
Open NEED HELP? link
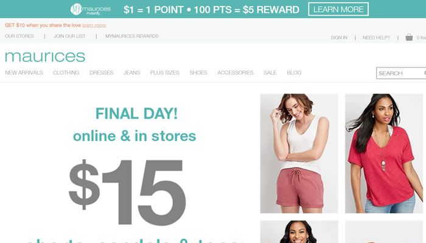[x=376, y=38]
